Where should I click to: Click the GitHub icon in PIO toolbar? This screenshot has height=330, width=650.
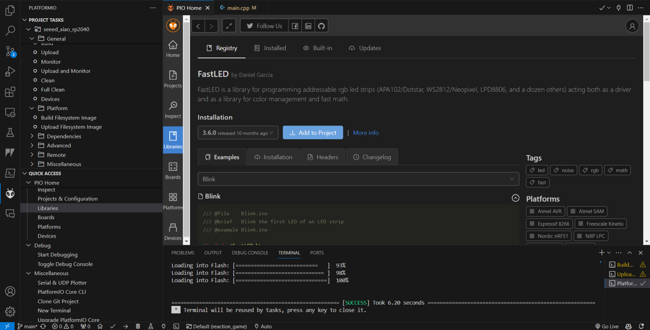pos(321,26)
